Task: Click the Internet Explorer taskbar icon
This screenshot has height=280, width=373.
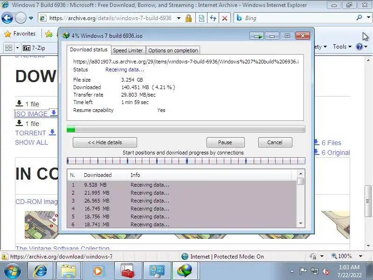Action: pyautogui.click(x=41, y=271)
